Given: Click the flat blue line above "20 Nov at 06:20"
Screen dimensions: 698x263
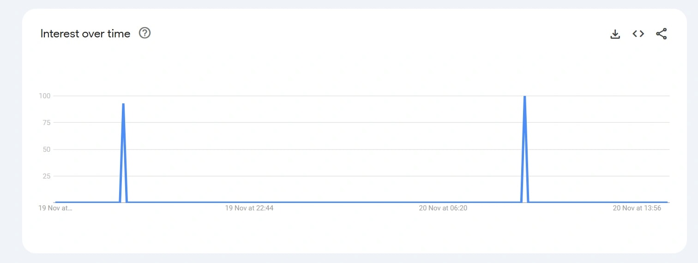Looking at the screenshot, I should pos(443,202).
